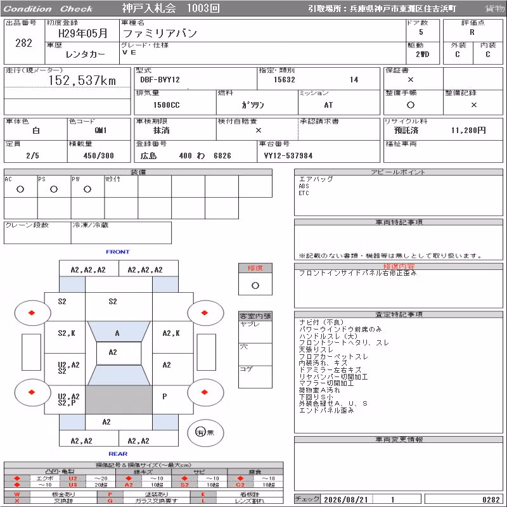Viewport: 507px width, 507px height.
Task: Click the interior grade under 内装
Action: [x=487, y=55]
